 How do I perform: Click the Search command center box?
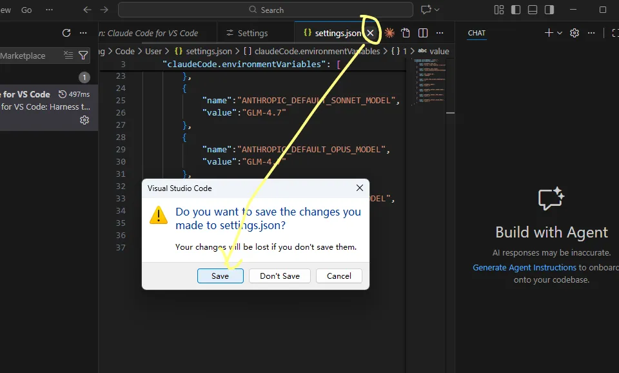[x=266, y=10]
